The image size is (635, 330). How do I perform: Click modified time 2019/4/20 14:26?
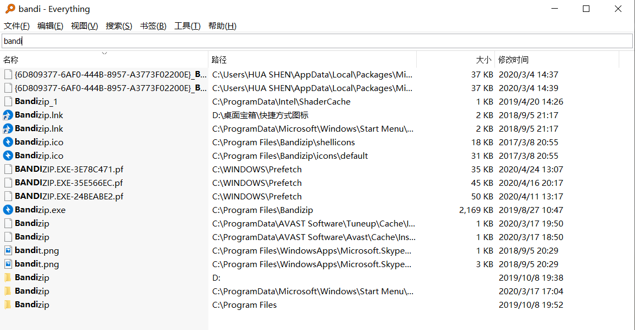(x=531, y=101)
